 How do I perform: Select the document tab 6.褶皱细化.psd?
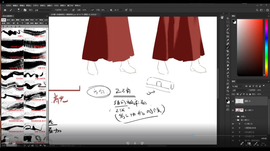pos(74,15)
